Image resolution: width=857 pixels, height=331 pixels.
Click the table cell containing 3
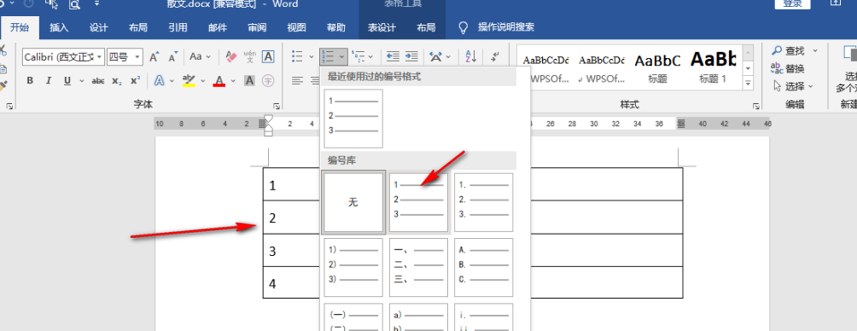291,250
